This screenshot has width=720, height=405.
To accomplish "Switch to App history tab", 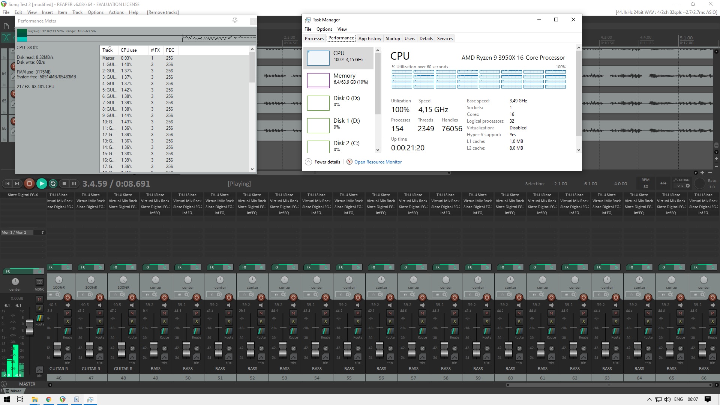I will [370, 39].
